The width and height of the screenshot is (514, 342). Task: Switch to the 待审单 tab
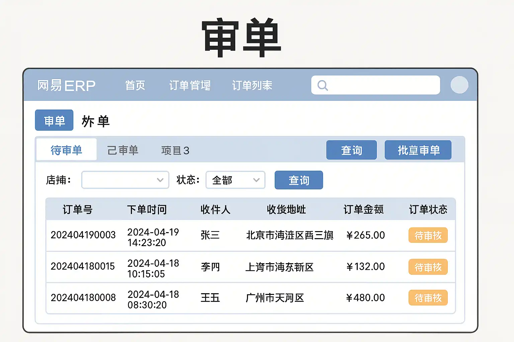coord(66,150)
